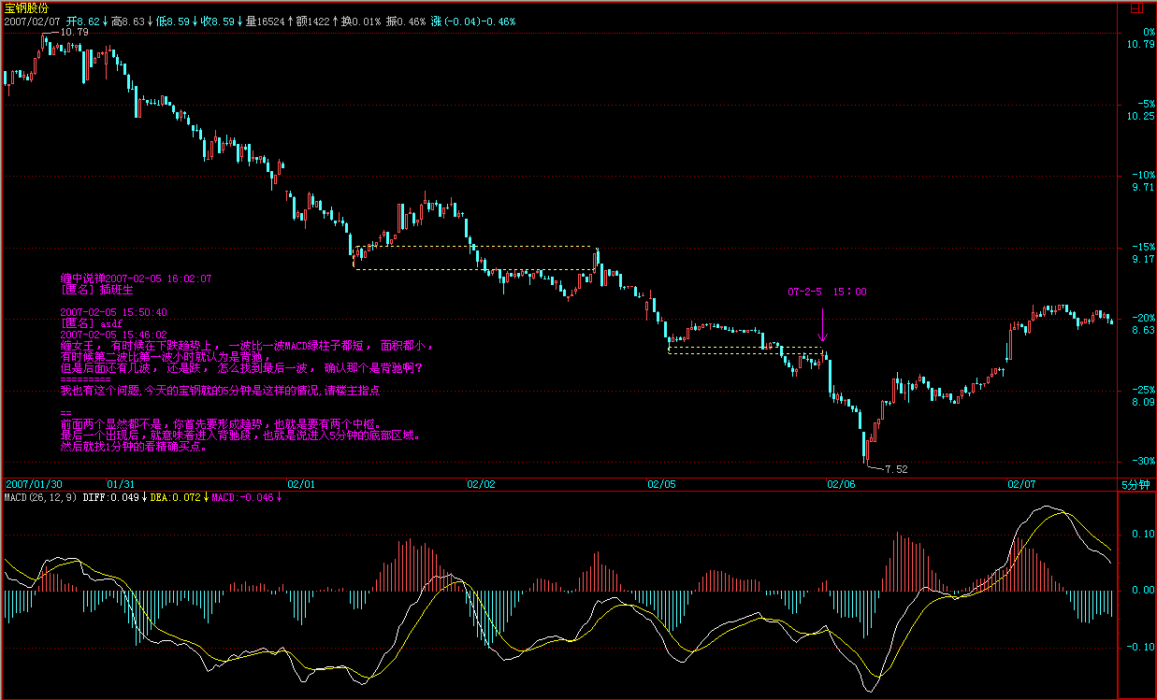The height and width of the screenshot is (700, 1157).
Task: Click the panel layout icon at top right
Action: 1136,7
